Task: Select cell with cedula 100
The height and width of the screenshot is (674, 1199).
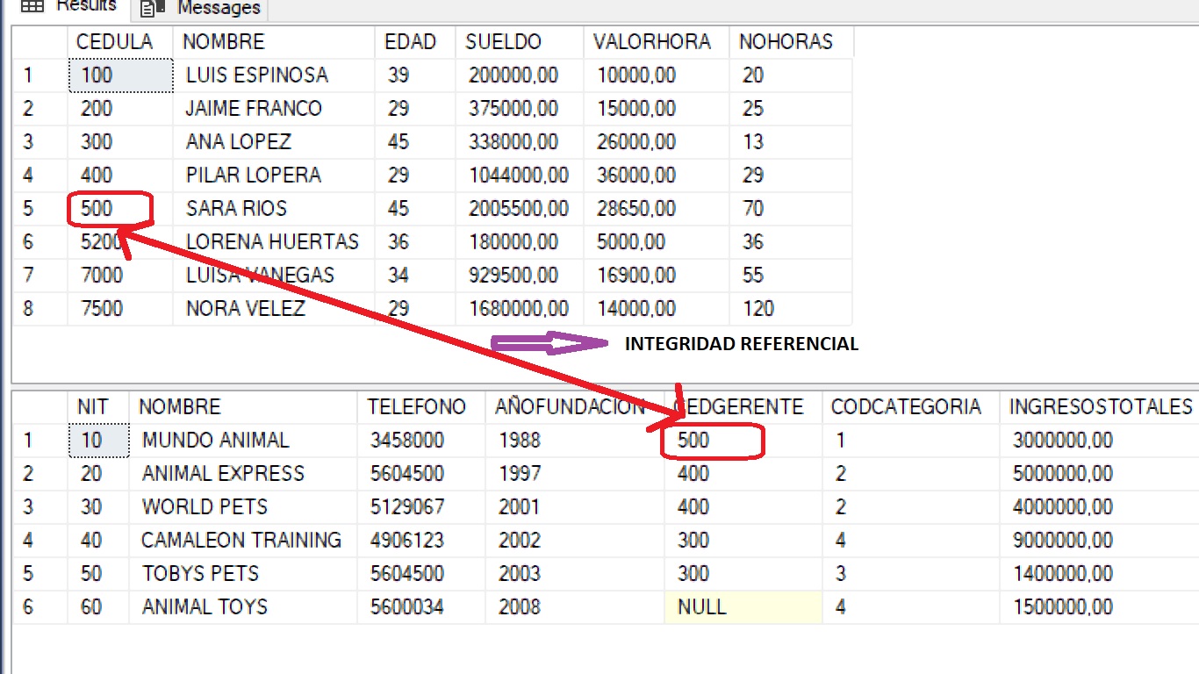Action: [120, 75]
